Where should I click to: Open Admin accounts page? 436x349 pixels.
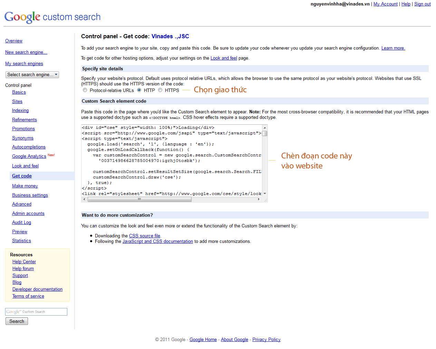[x=28, y=214]
